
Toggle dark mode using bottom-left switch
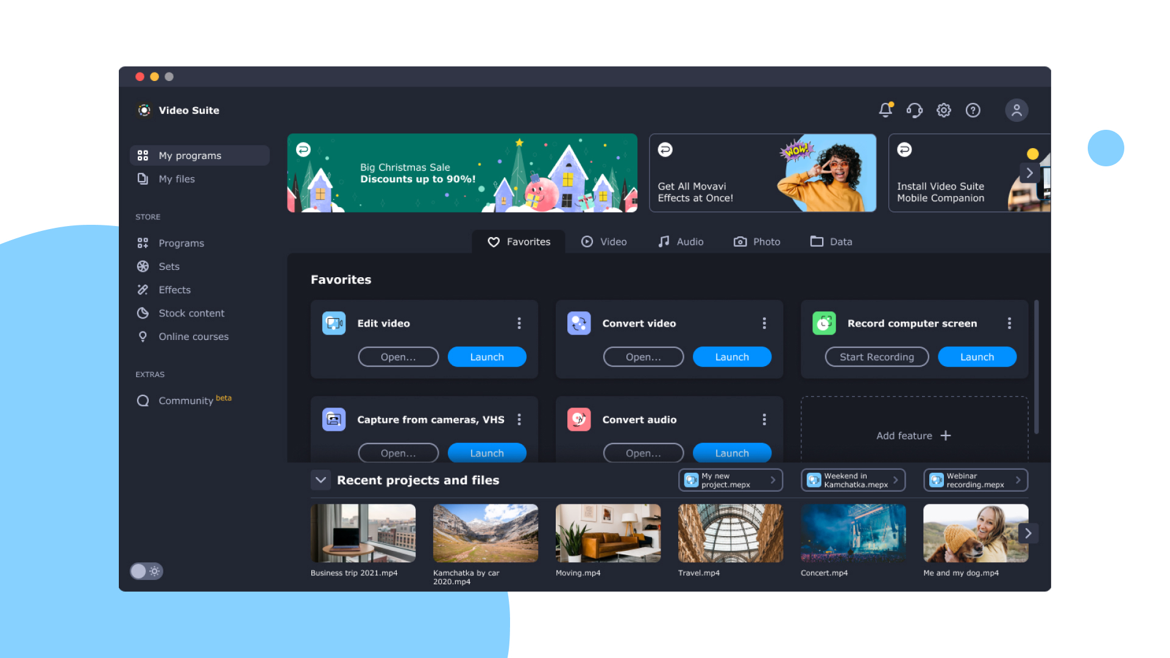[x=147, y=571]
